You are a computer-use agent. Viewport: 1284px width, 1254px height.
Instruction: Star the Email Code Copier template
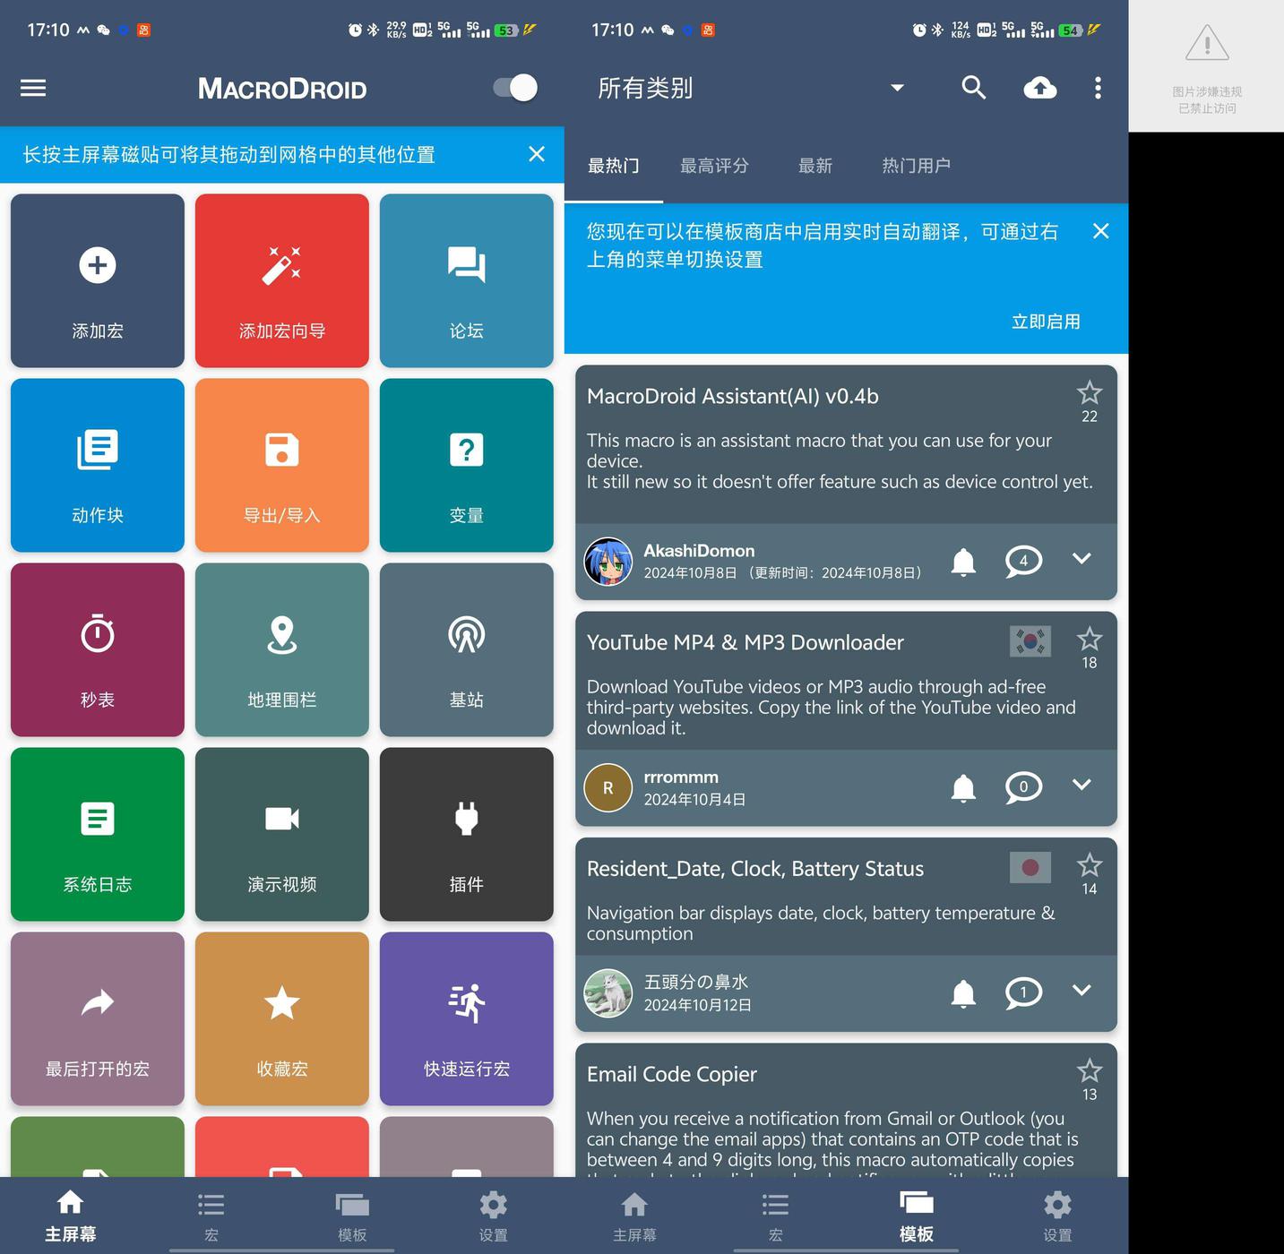point(1090,1071)
